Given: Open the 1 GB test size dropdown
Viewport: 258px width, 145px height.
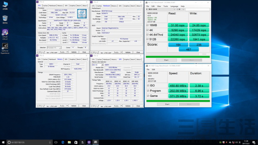Looking at the screenshot, I should [x=180, y=10].
